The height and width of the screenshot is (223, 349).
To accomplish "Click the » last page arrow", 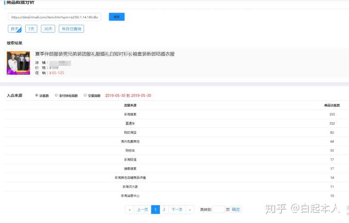I will pos(190,209).
